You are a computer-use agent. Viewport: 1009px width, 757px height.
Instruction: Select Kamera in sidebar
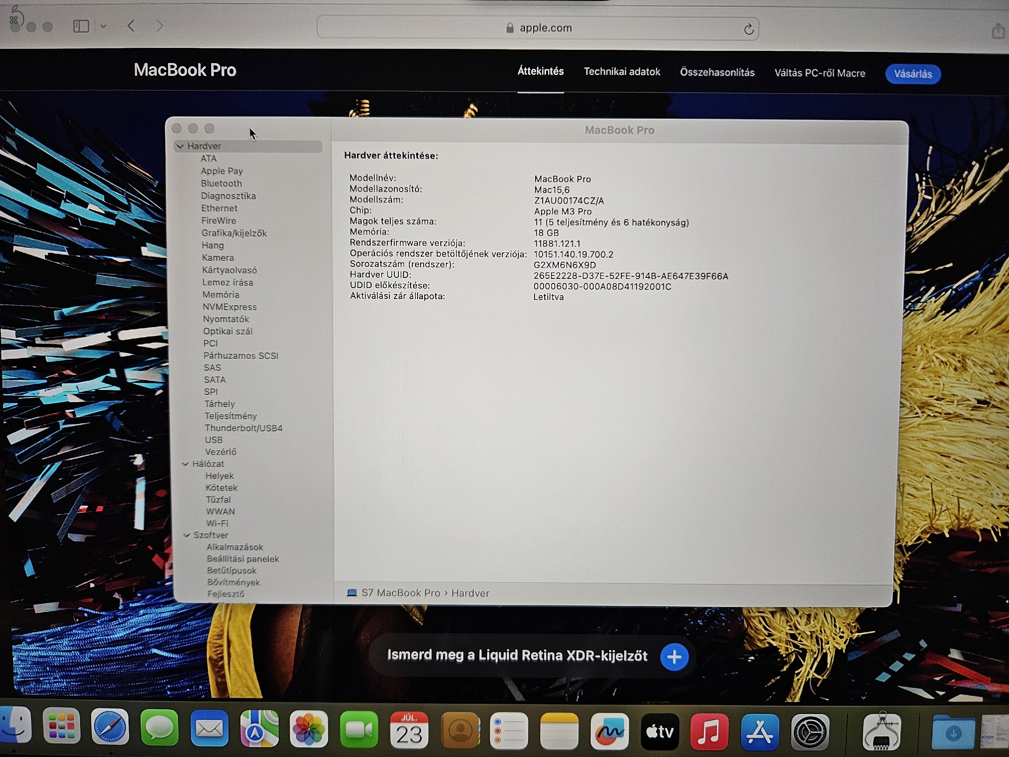218,257
